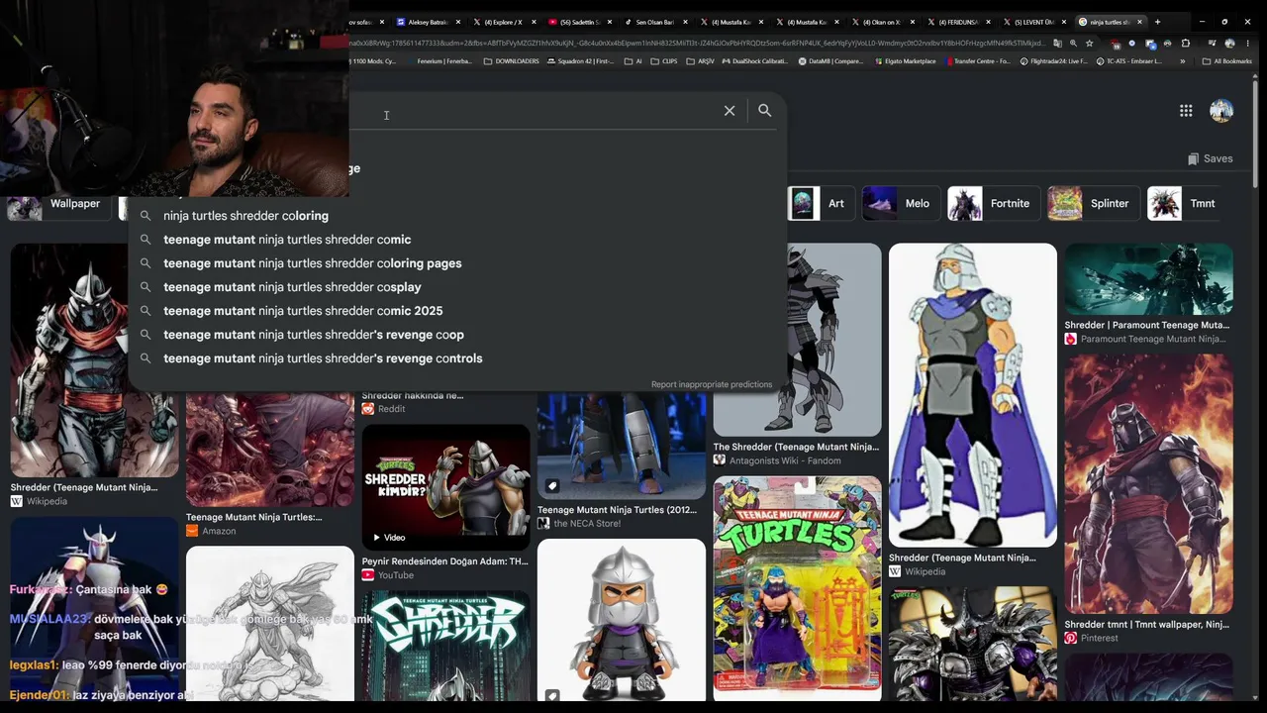Show hidden bookmarks with the overflow chevron
Image resolution: width=1267 pixels, height=713 pixels.
coord(1182,61)
